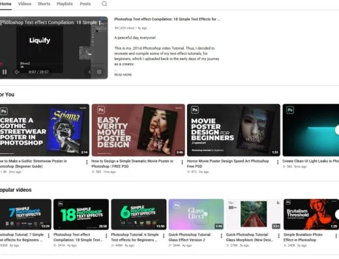Open options menu for 7 Simple Text effects video
This screenshot has height=259, width=339.
tap(49, 236)
